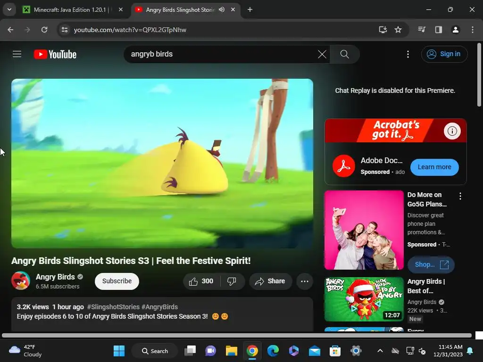Open Mail app from taskbar
483x362 pixels.
[x=315, y=351]
